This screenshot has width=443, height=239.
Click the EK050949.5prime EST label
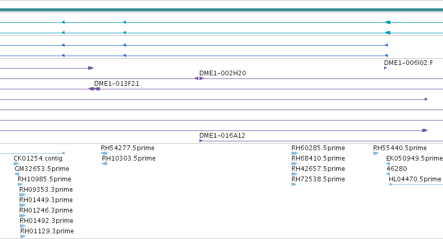414,158
